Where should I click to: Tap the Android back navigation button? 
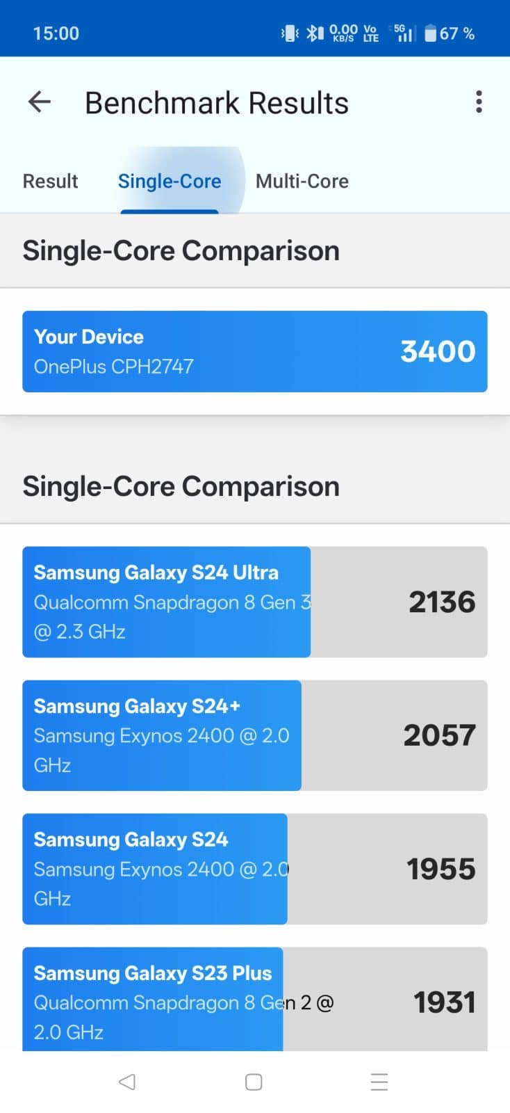click(127, 1082)
